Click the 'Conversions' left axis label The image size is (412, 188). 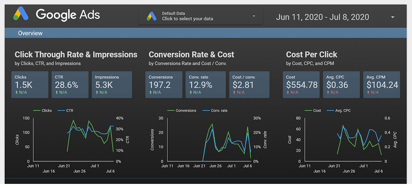click(152, 139)
